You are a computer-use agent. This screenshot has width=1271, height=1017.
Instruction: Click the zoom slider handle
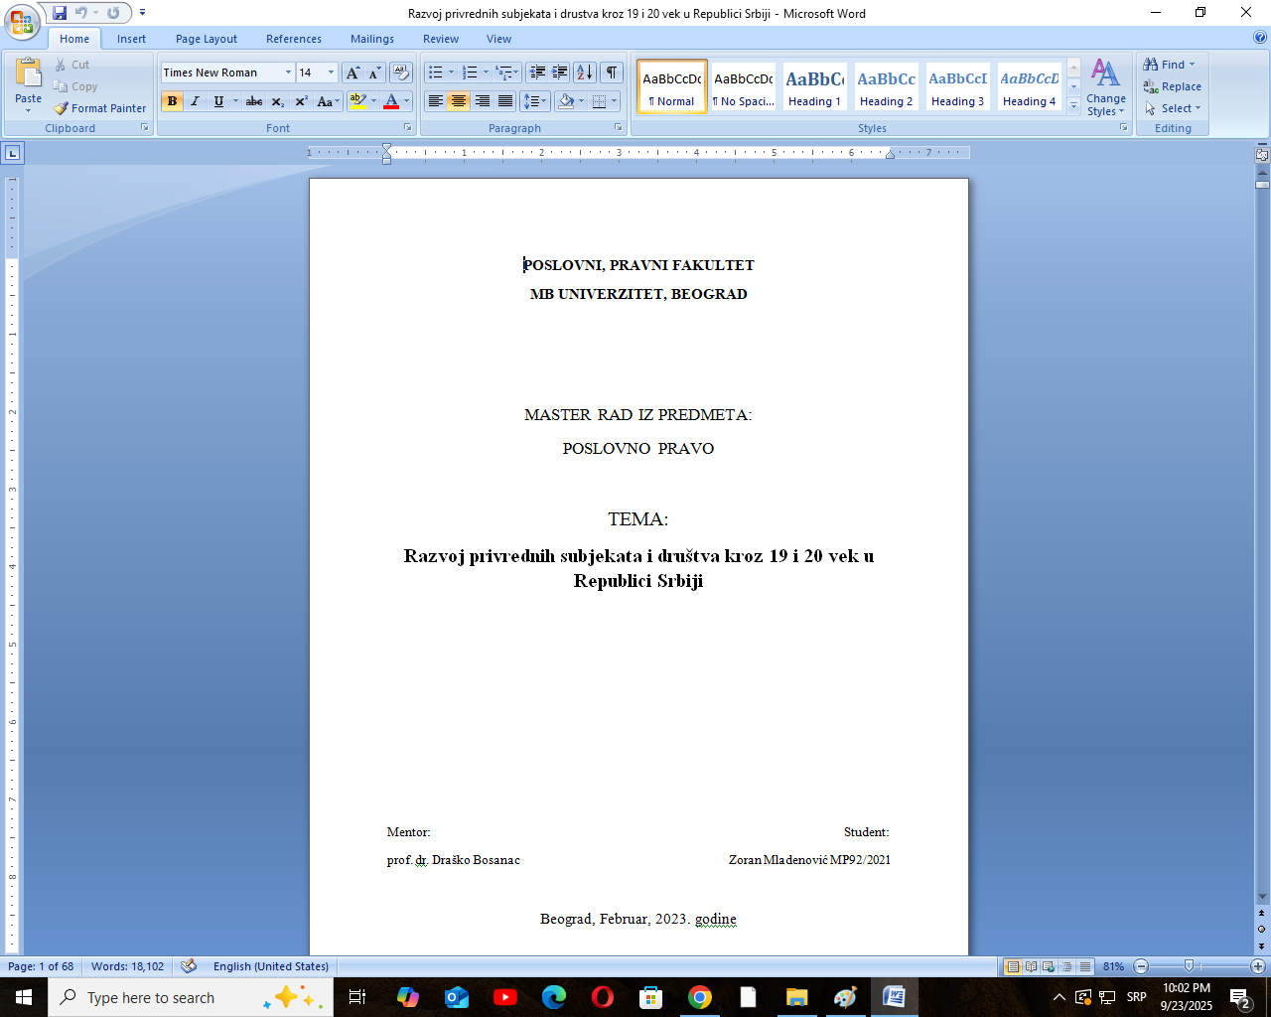click(1189, 966)
